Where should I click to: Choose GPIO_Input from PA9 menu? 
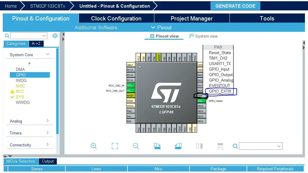219,69
